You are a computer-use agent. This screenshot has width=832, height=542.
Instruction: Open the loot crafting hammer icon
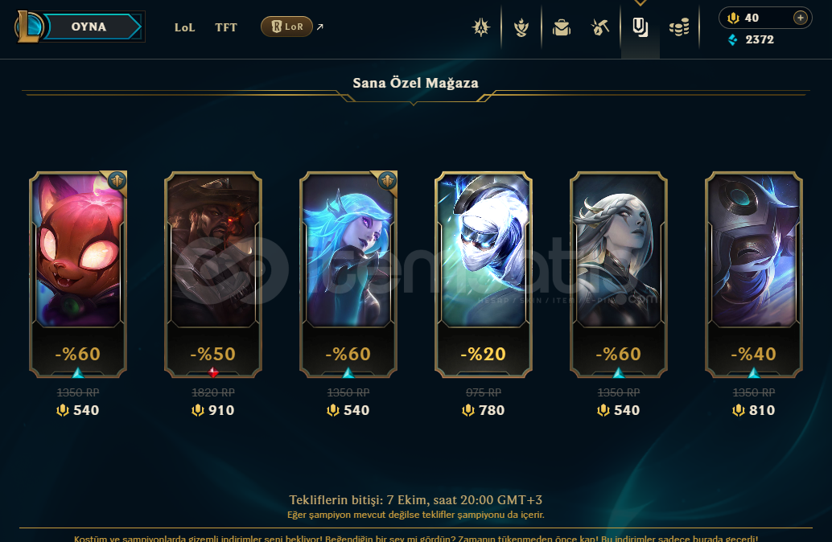[x=600, y=27]
